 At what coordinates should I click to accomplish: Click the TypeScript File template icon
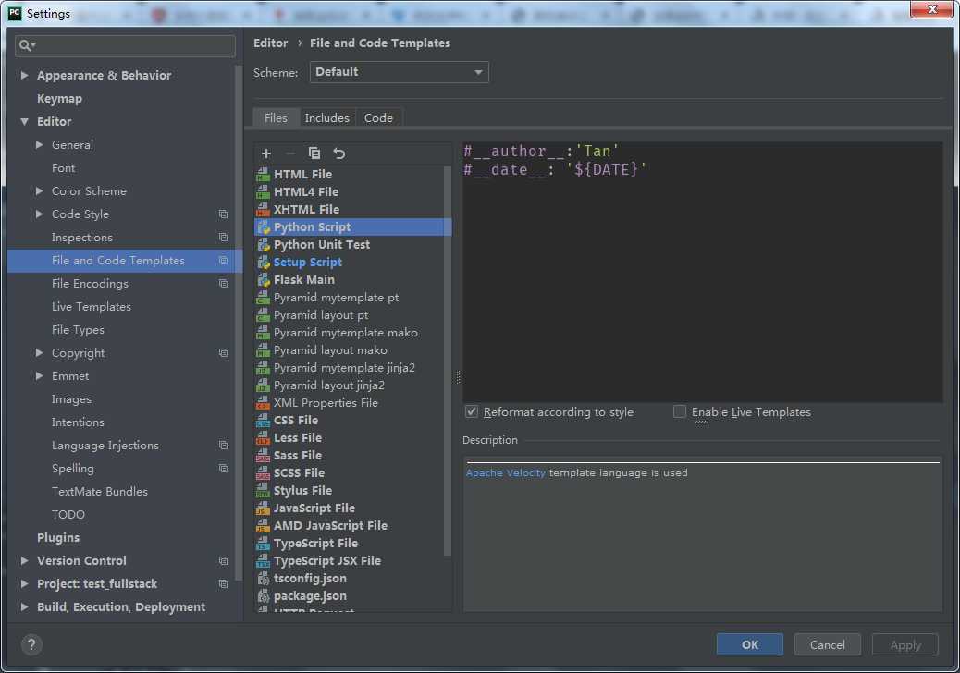point(264,544)
